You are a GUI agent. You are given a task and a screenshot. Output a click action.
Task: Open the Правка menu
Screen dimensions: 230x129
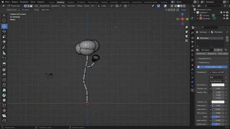[x=15, y=2]
